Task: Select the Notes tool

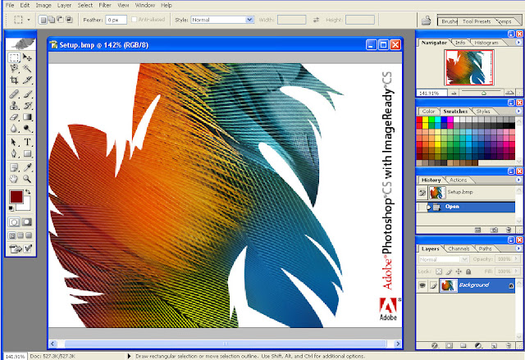Action: pyautogui.click(x=14, y=167)
